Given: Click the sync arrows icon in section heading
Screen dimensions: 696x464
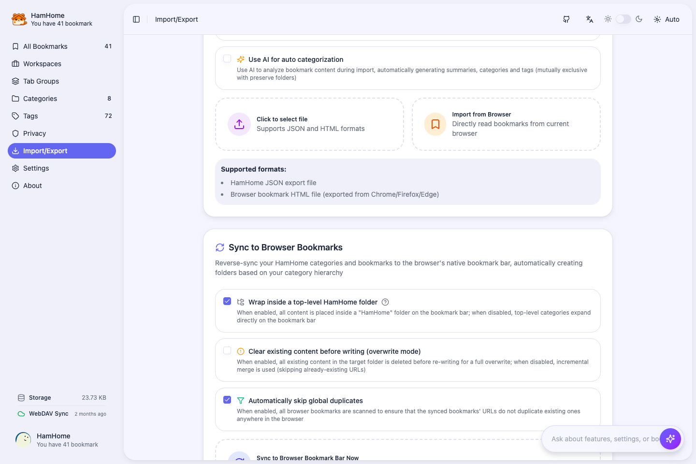Looking at the screenshot, I should (220, 247).
